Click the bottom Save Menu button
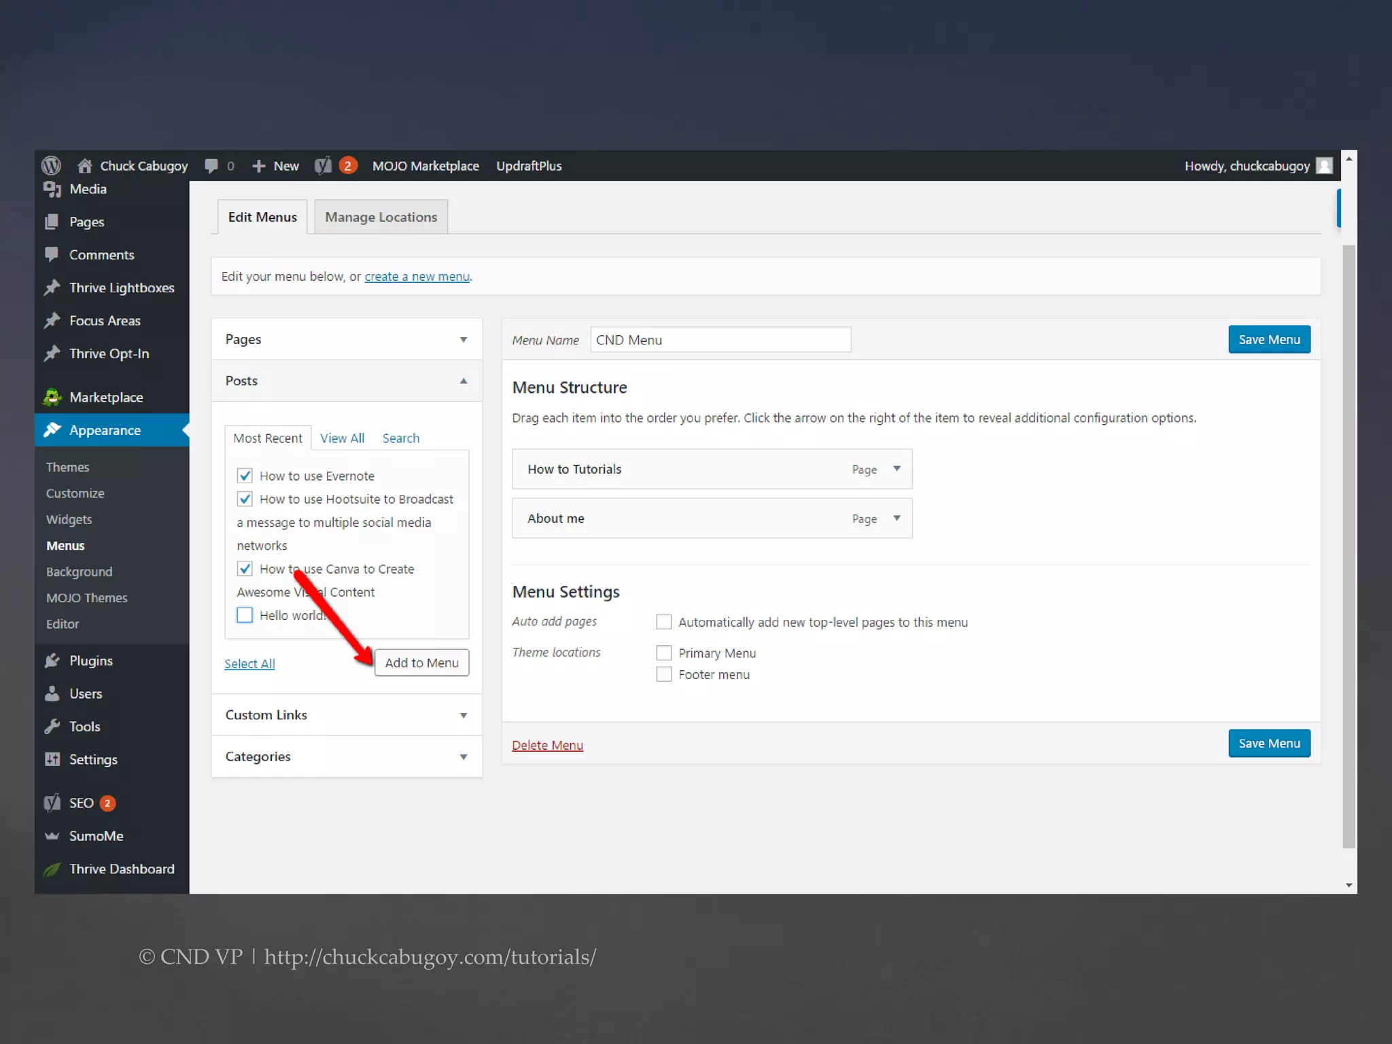This screenshot has width=1392, height=1044. tap(1269, 743)
